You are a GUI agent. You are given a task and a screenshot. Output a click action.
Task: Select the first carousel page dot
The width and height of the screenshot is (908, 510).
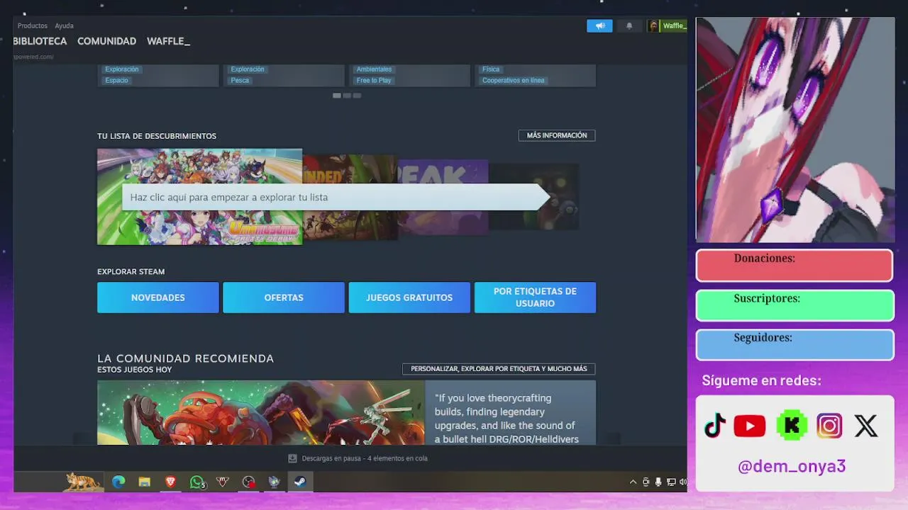(337, 96)
